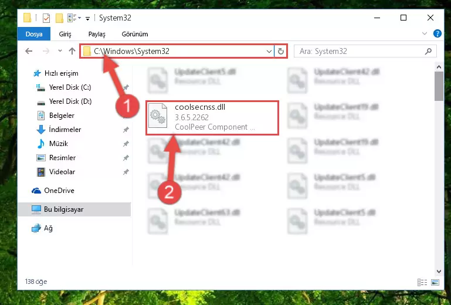Select the coolsecnss.dll file

[x=212, y=117]
